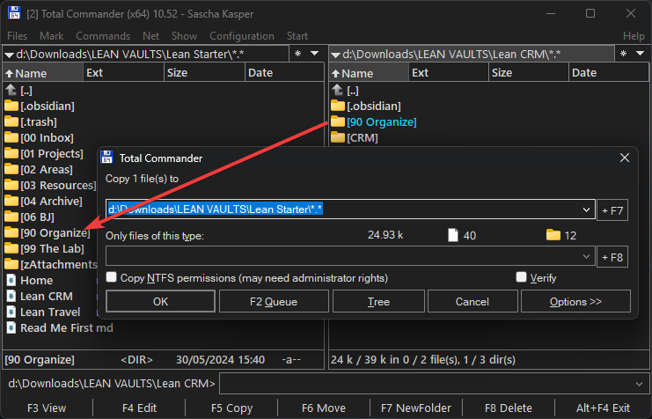Image resolution: width=652 pixels, height=419 pixels.
Task: Click .obsidian folder icon in right panel
Action: coord(338,107)
